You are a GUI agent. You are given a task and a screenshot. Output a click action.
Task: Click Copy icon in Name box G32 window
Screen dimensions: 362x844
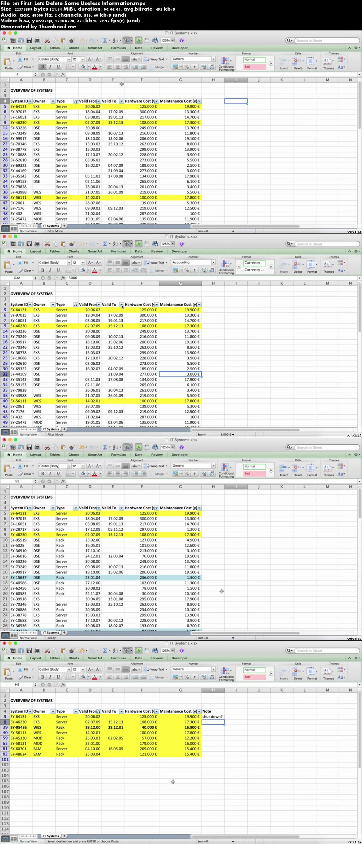[55, 244]
